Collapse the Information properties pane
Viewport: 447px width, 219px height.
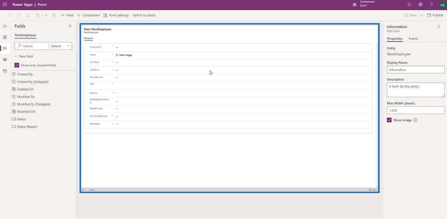pos(439,26)
